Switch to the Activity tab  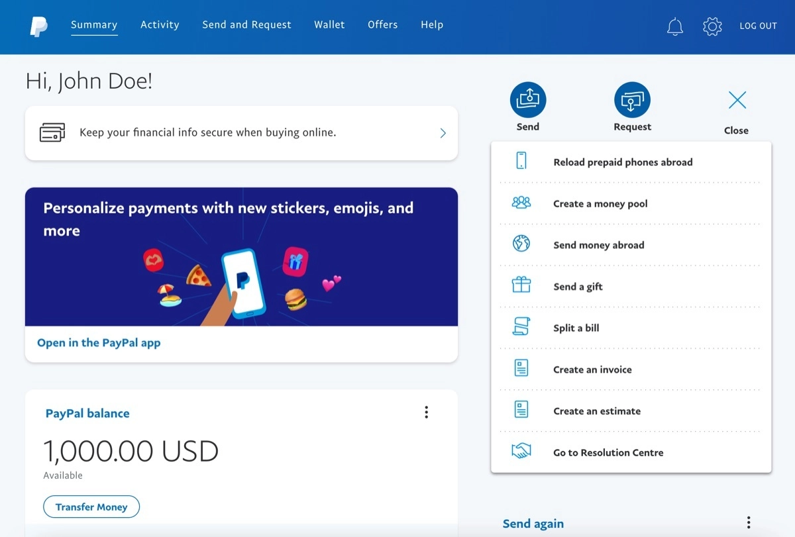pos(160,24)
